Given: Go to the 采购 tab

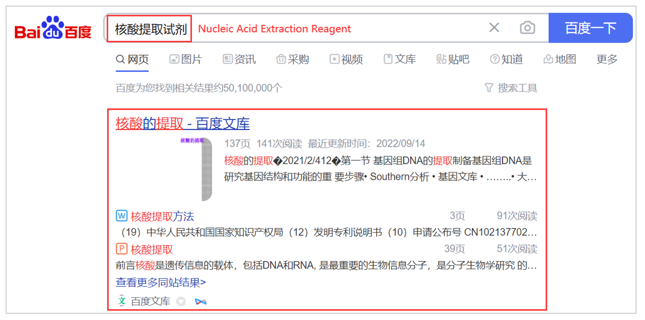Looking at the screenshot, I should [293, 59].
